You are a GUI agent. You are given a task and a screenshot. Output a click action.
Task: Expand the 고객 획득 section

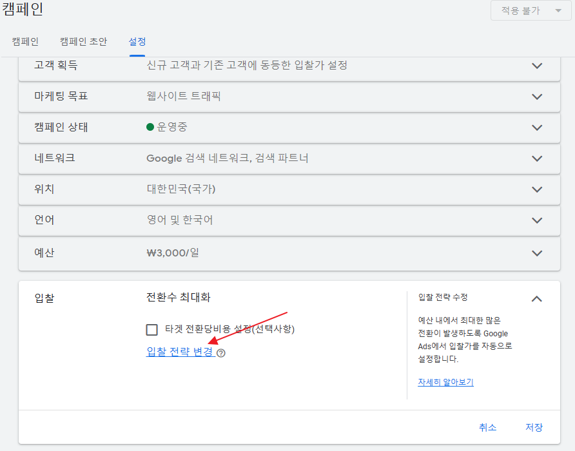[537, 66]
